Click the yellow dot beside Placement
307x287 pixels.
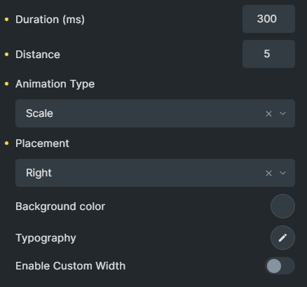point(7,143)
